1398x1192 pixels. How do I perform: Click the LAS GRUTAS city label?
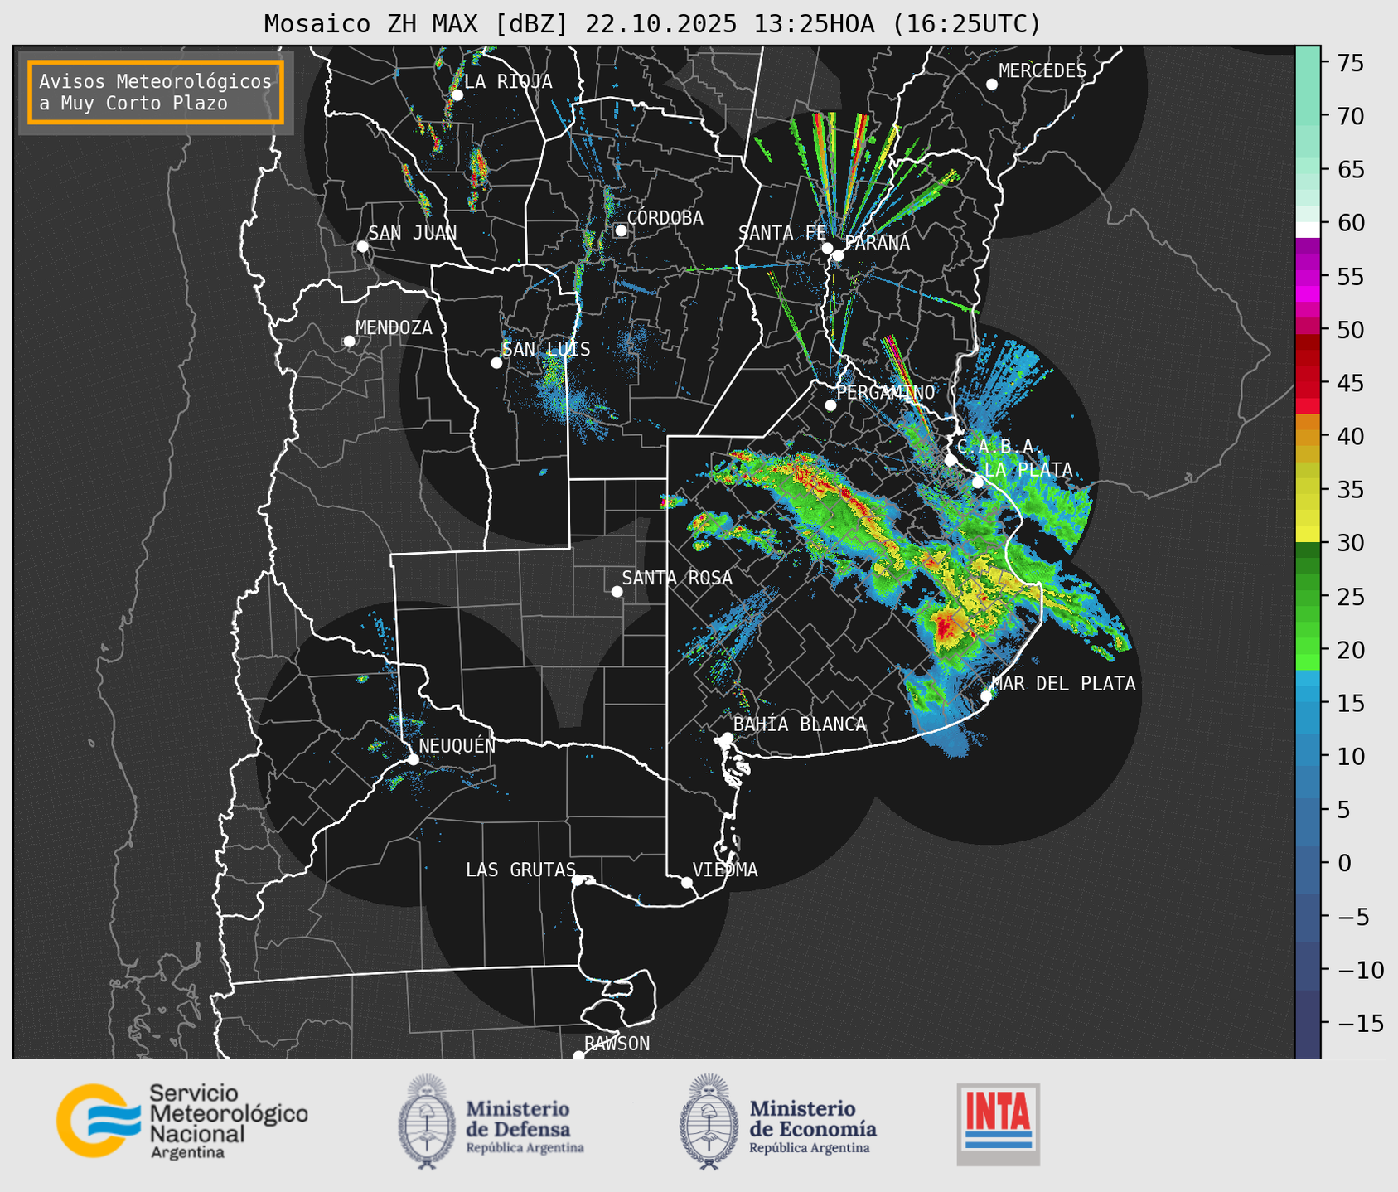520,870
